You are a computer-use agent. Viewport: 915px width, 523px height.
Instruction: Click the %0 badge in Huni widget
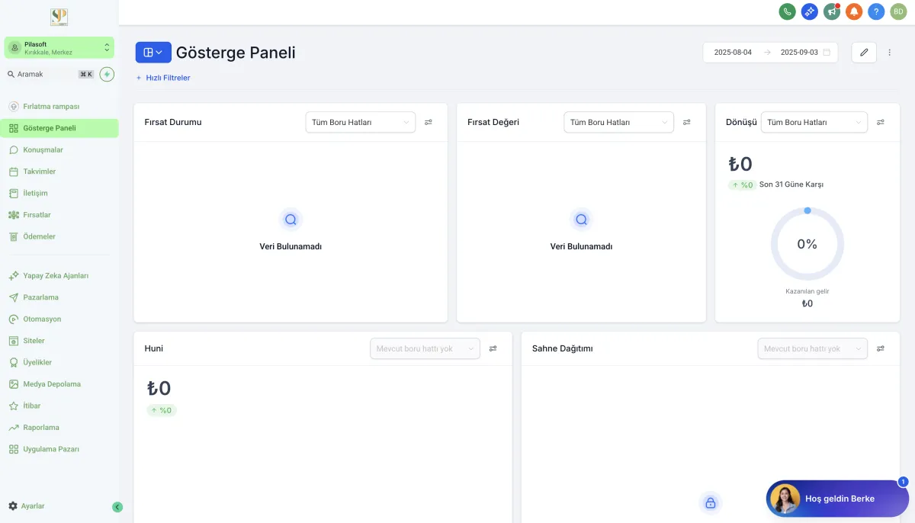[x=162, y=410]
